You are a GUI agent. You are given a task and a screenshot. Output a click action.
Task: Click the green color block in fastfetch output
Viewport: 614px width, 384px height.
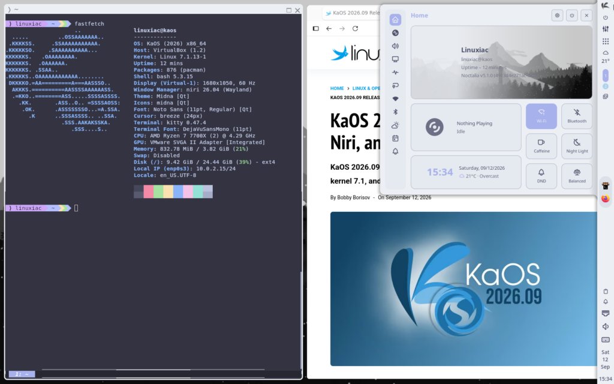tap(158, 191)
